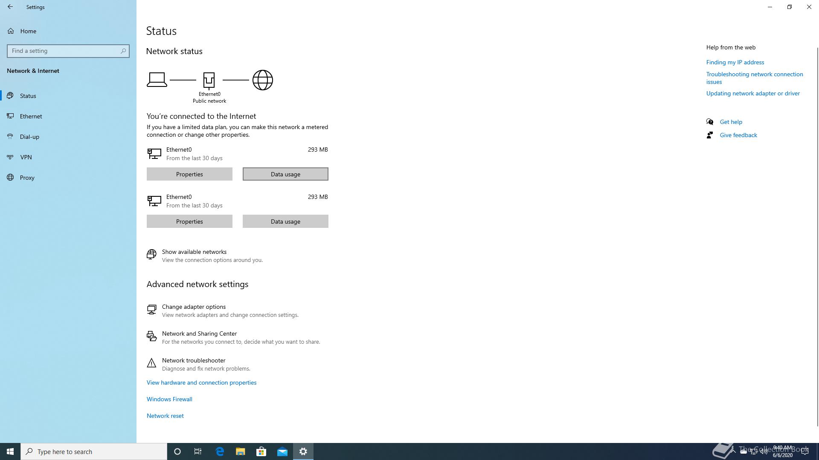Click the taskbar Type here to search box
The width and height of the screenshot is (819, 460).
coord(94,451)
